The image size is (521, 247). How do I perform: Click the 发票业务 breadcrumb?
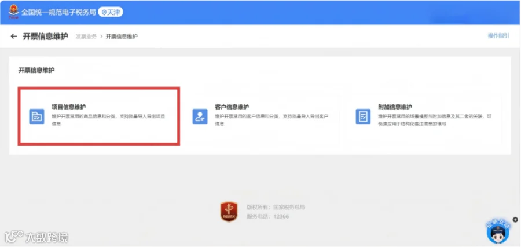(86, 37)
